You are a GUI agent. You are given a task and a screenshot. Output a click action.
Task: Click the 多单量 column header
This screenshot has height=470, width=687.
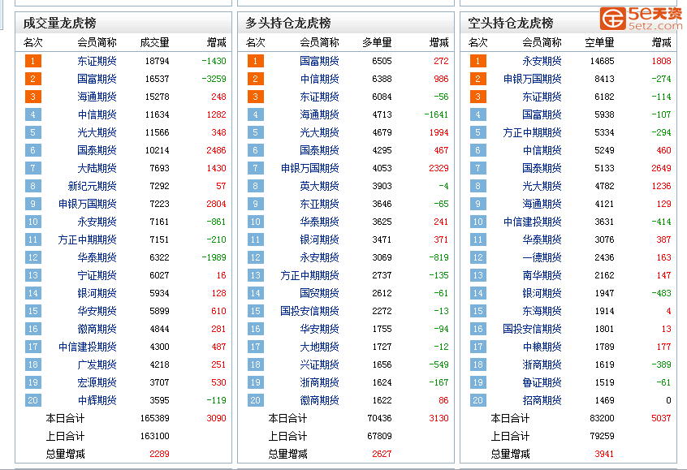pos(378,42)
